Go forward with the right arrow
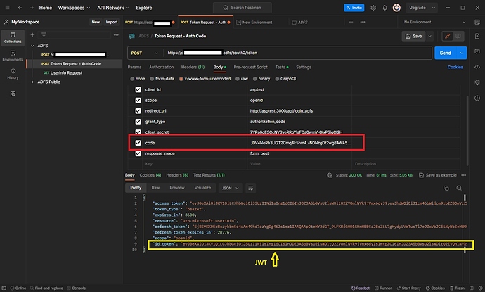The height and width of the screenshot is (292, 485). (x=31, y=8)
